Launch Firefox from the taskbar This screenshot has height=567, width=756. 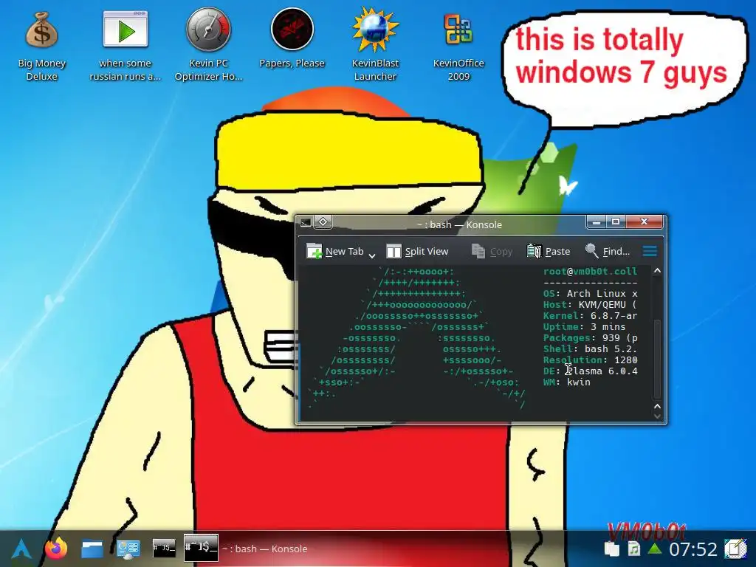pos(56,549)
